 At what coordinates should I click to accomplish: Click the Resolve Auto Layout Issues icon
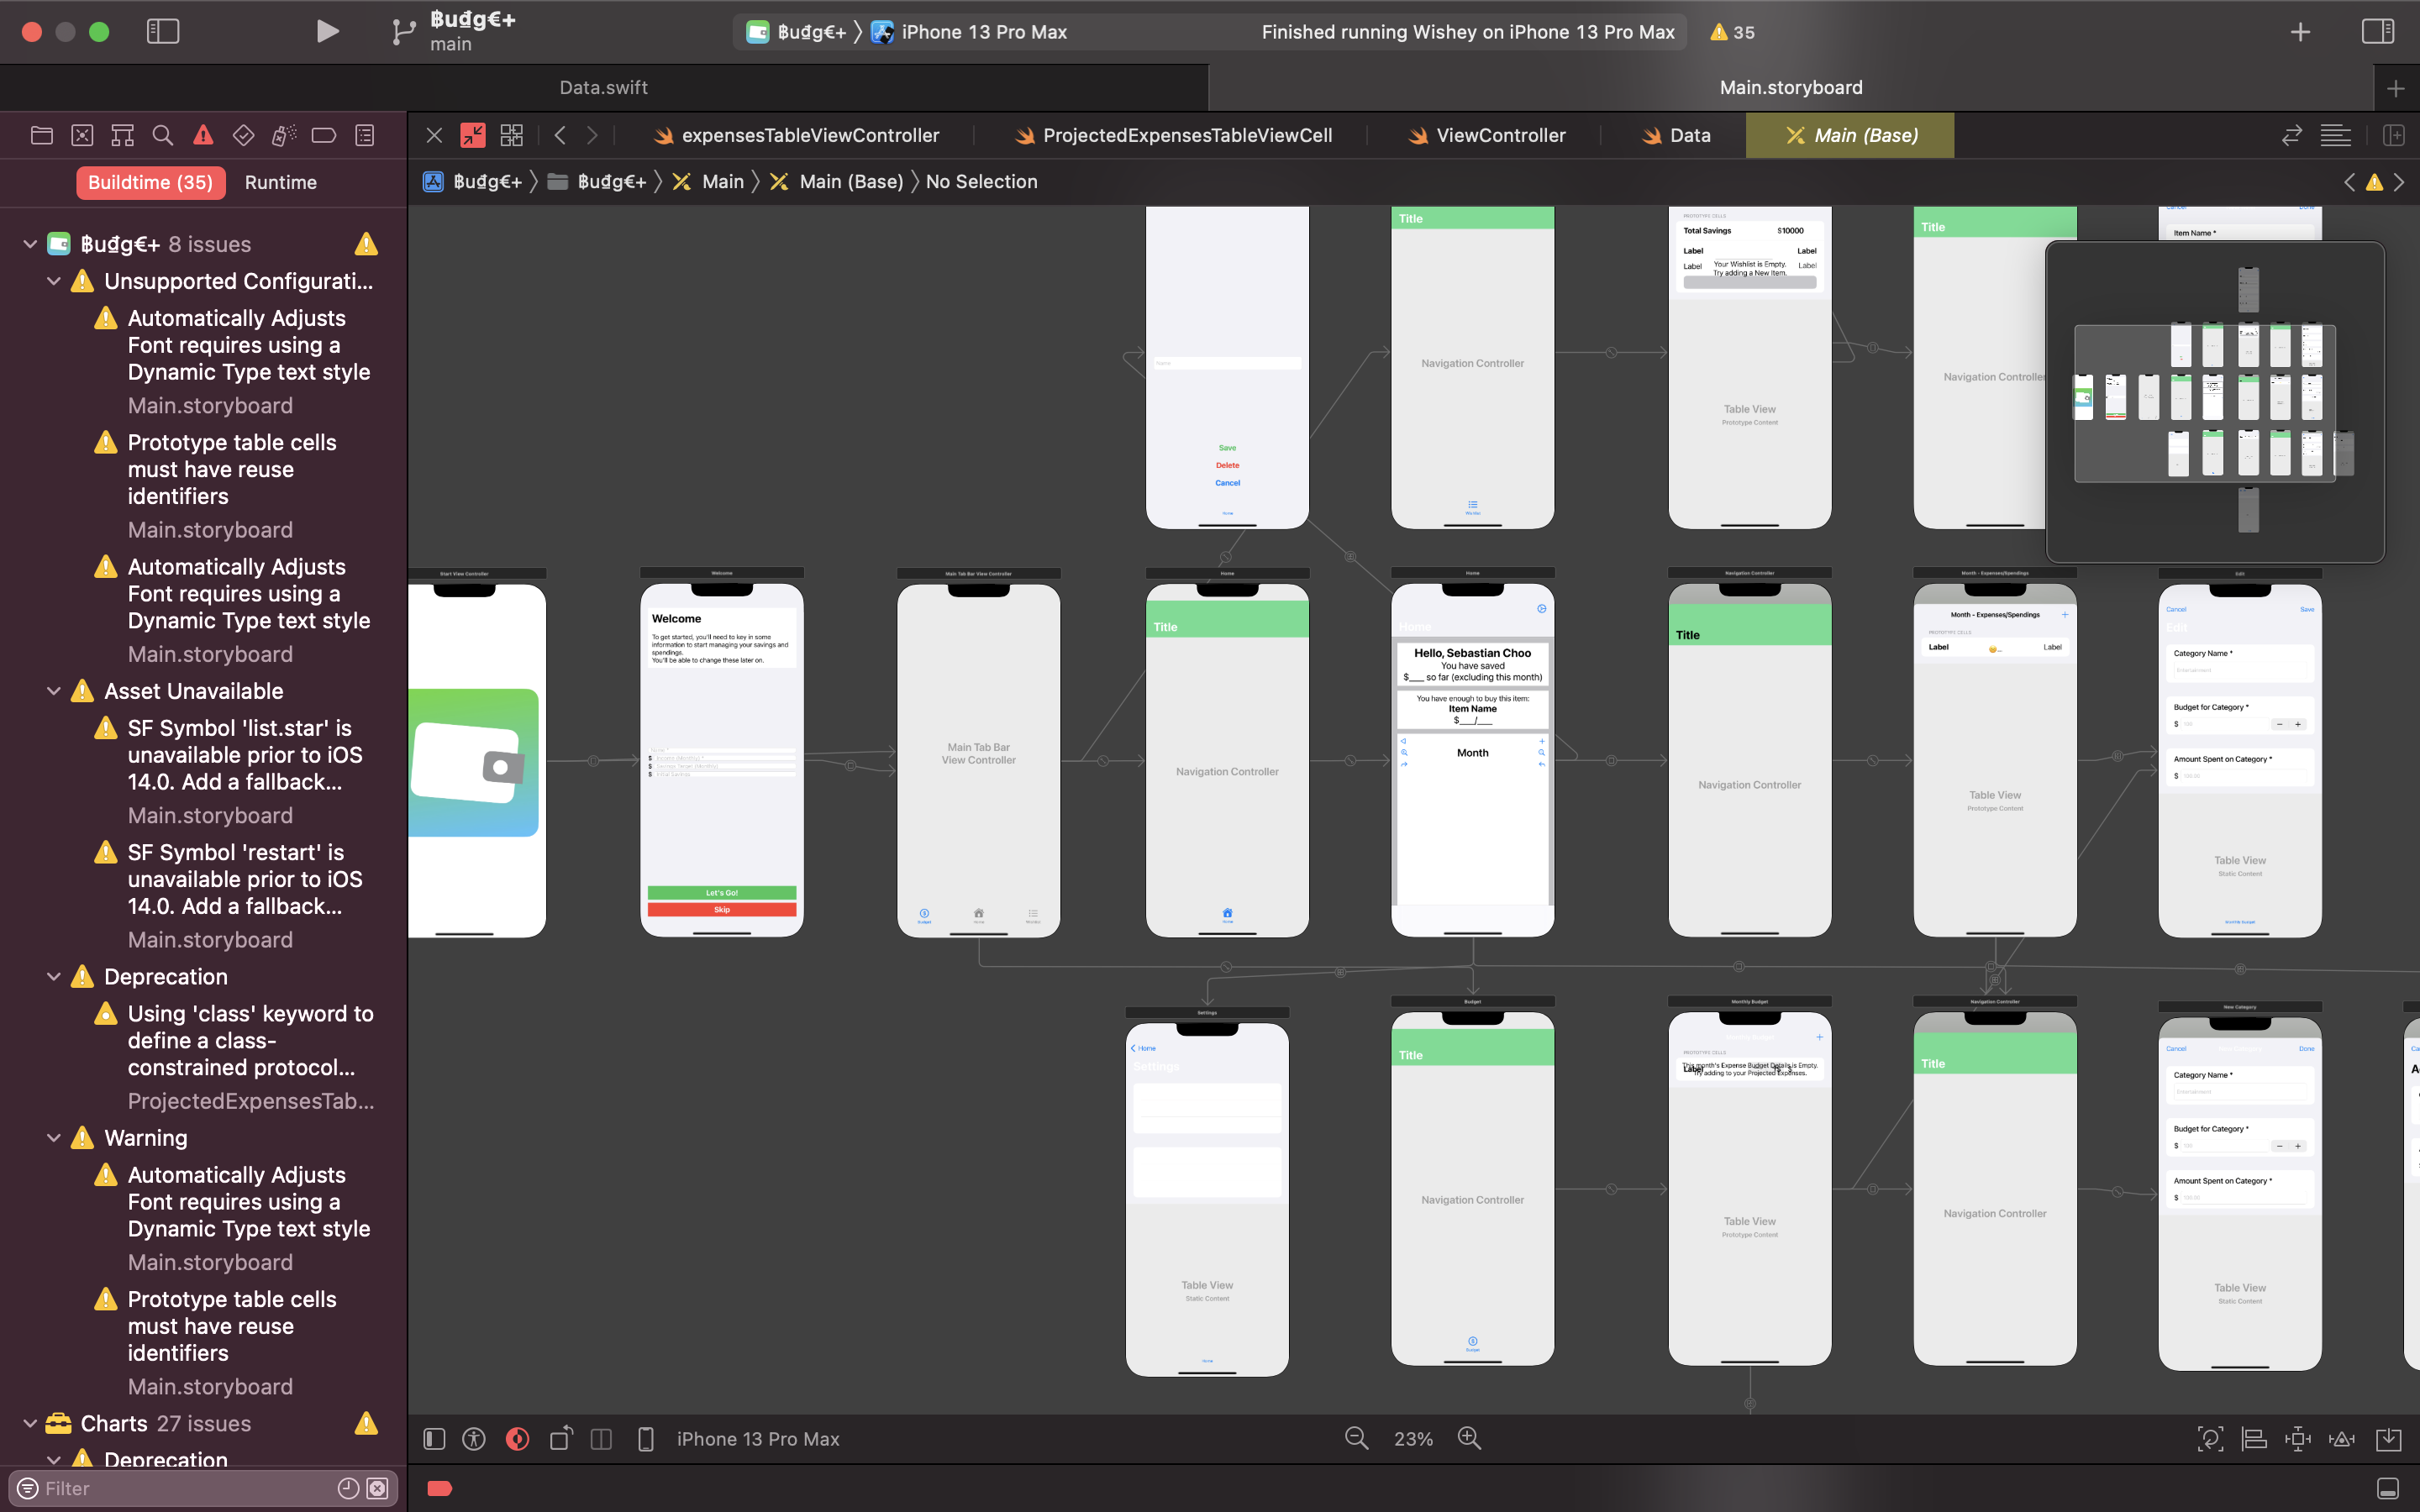point(2343,1438)
